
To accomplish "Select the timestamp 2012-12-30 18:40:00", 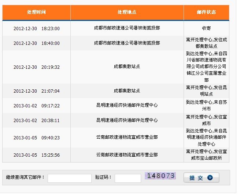I will 36,43.
